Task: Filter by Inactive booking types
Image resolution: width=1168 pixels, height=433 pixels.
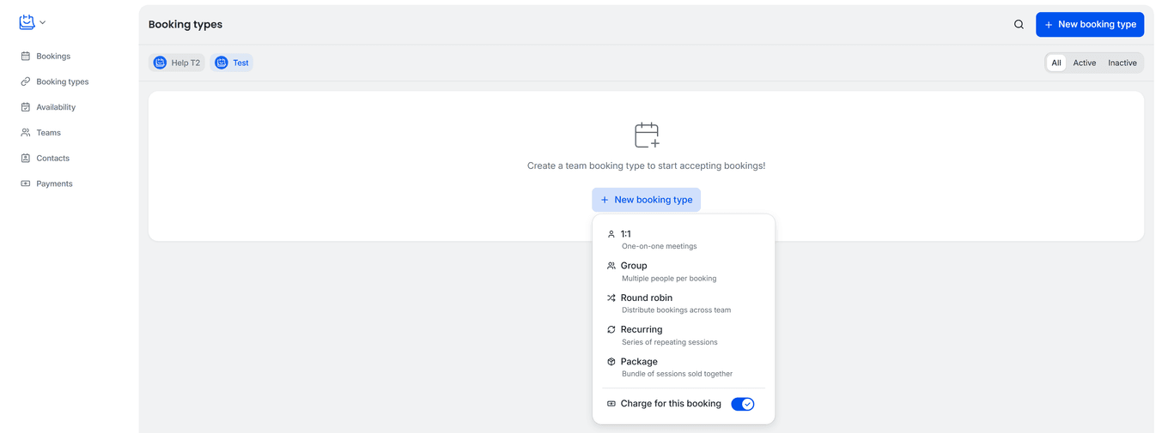Action: click(1122, 63)
